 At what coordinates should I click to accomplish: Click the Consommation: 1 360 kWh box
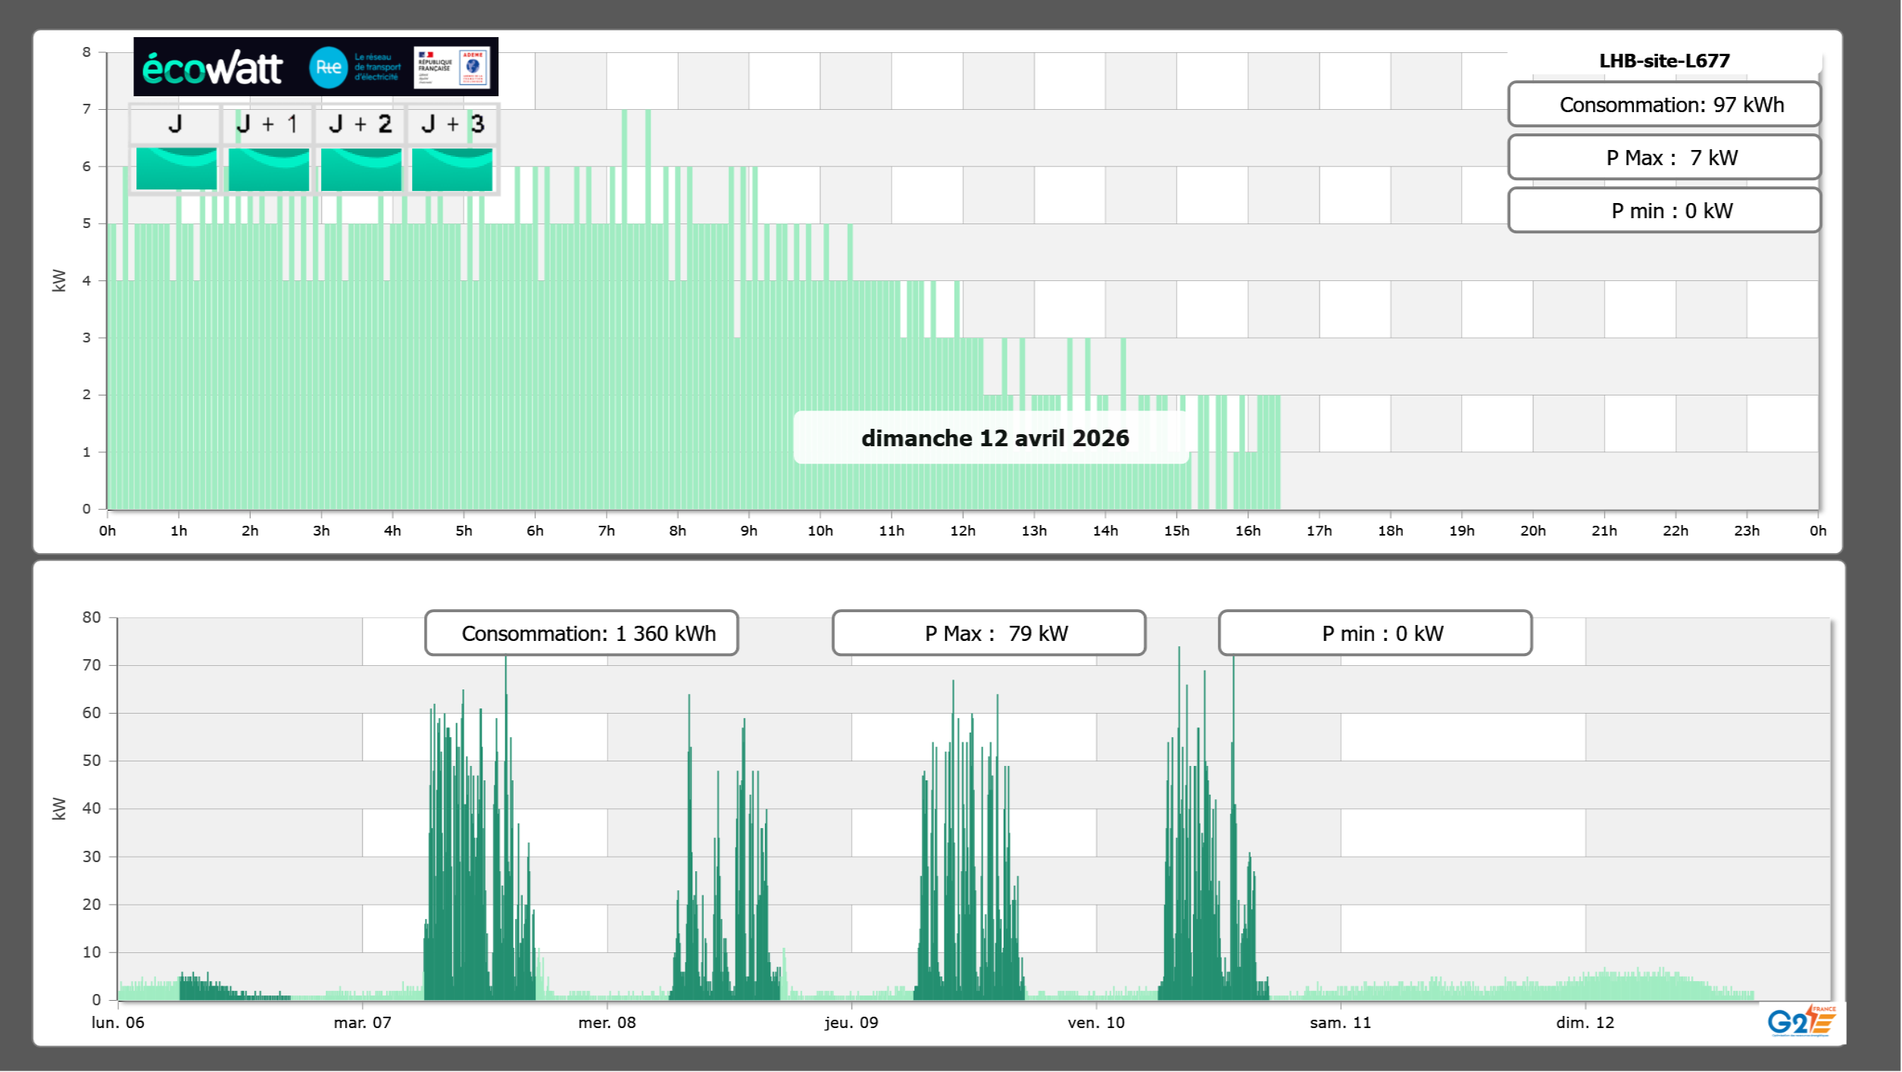[x=581, y=633]
